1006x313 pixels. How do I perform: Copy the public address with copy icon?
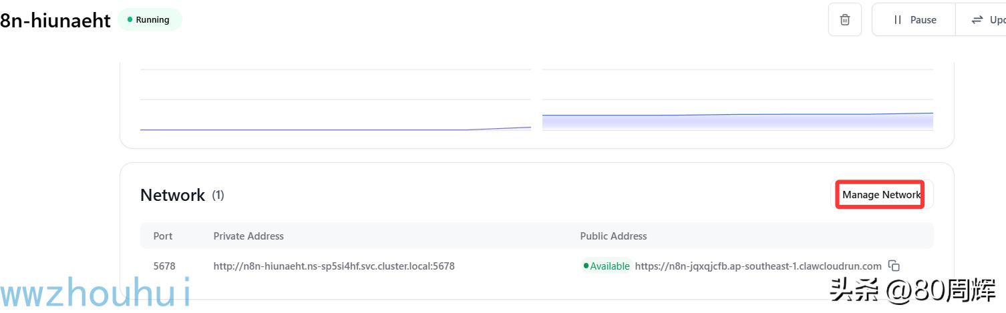[894, 266]
